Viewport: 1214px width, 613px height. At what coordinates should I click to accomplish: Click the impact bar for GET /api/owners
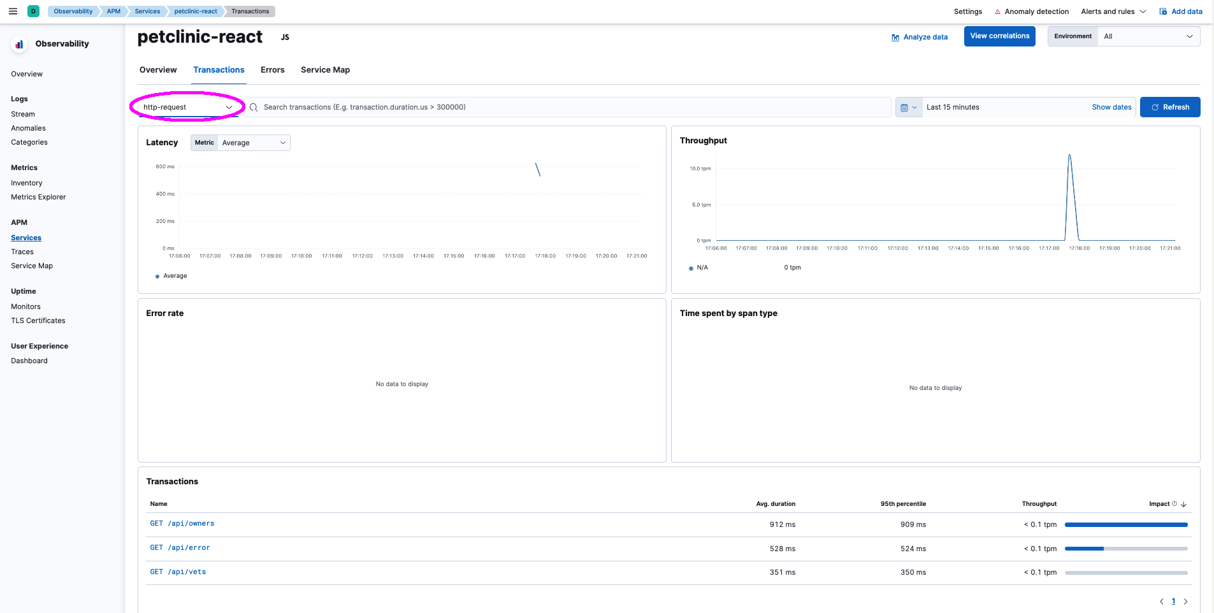click(1126, 524)
